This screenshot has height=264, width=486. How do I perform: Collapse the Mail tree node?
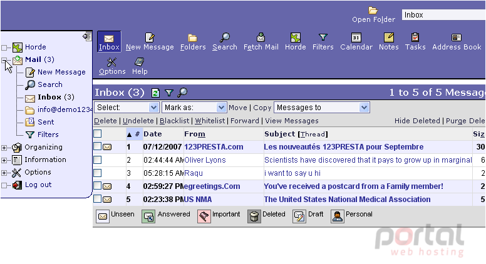click(4, 60)
